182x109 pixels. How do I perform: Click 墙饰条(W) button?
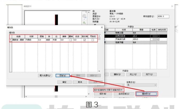click(146, 94)
